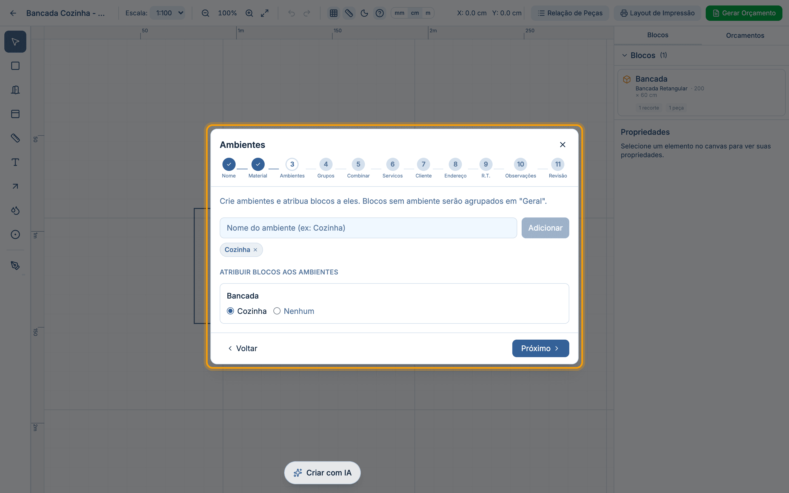Go to step 11 Revisão

pos(558,168)
